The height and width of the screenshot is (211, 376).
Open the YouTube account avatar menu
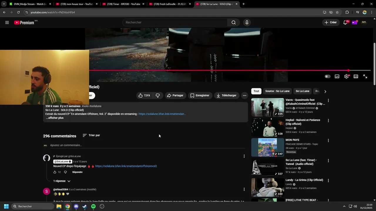click(364, 23)
